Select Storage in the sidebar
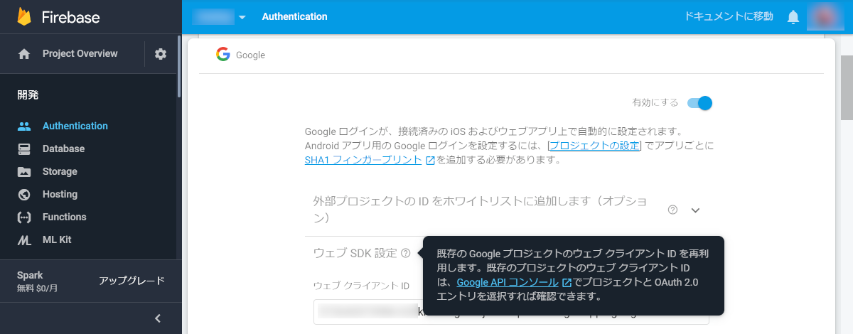The height and width of the screenshot is (334, 853). tap(60, 171)
